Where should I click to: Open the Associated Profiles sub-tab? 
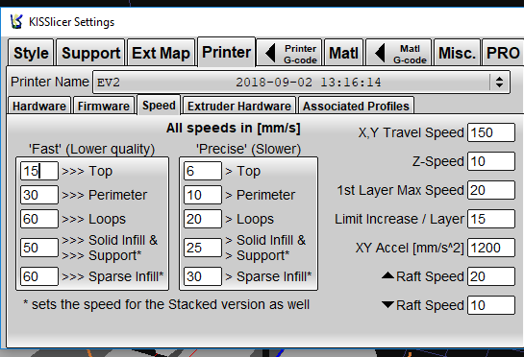click(356, 106)
